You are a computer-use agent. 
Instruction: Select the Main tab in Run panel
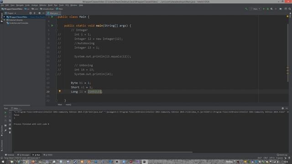[x=16, y=108]
